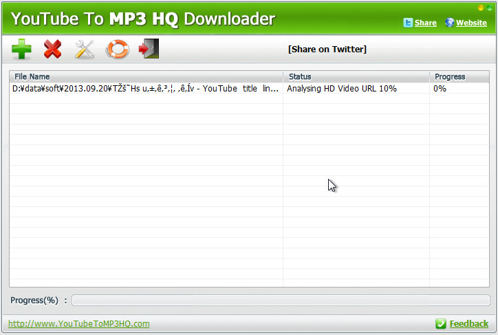
Task: Click the globe icon beside Website
Action: point(449,23)
